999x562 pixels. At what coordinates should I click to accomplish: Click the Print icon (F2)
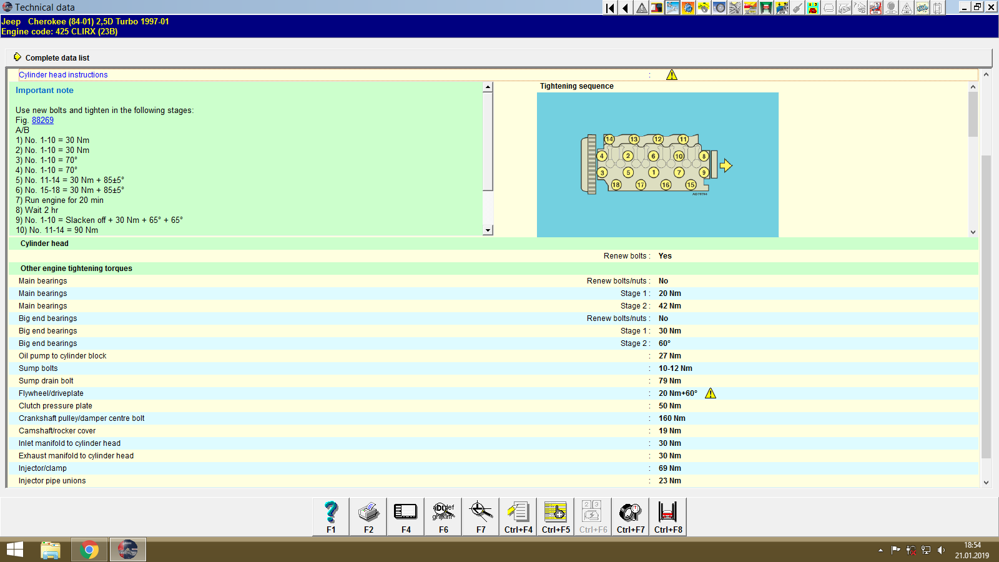point(368,516)
